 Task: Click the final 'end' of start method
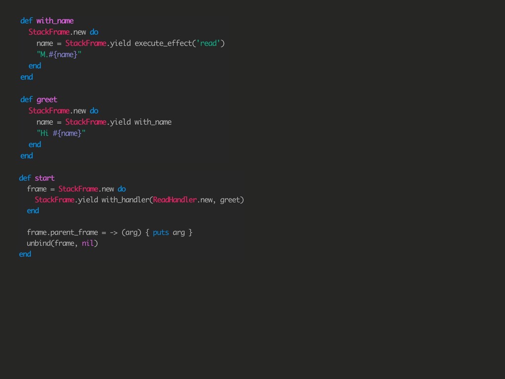(25, 254)
